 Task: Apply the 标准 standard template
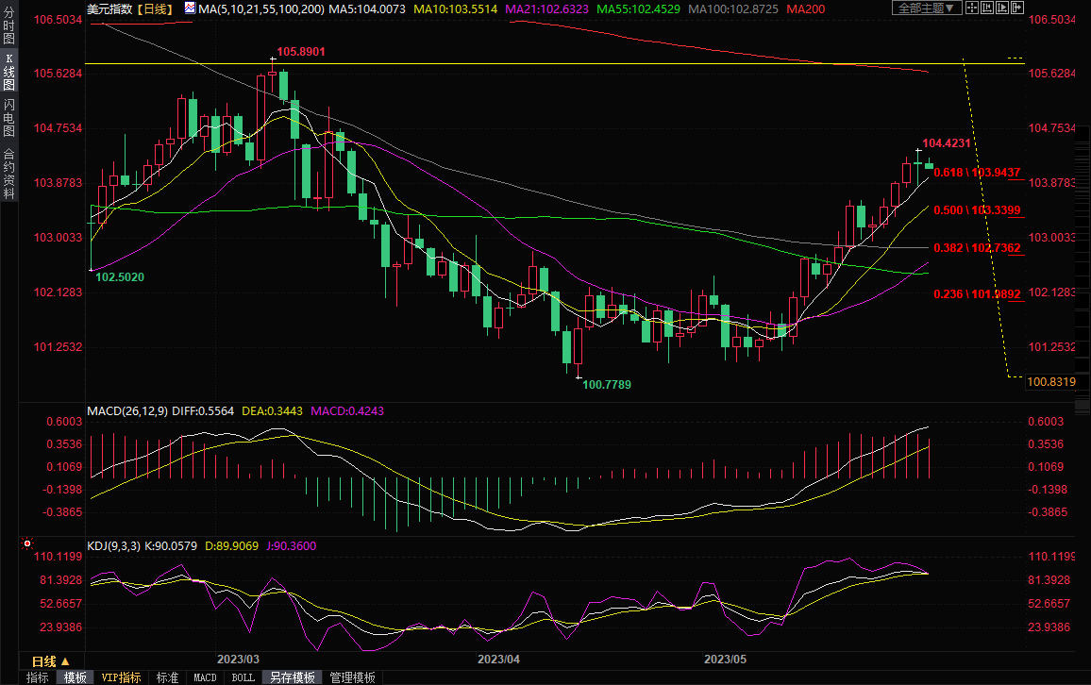[167, 677]
